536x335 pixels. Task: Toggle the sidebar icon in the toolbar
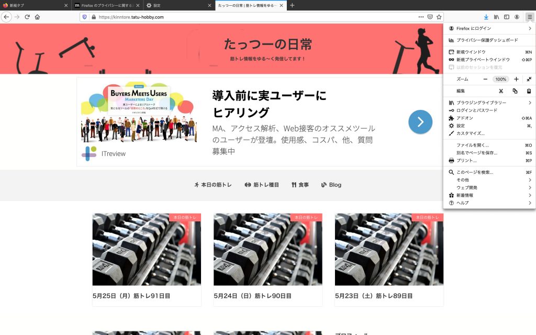click(x=506, y=17)
